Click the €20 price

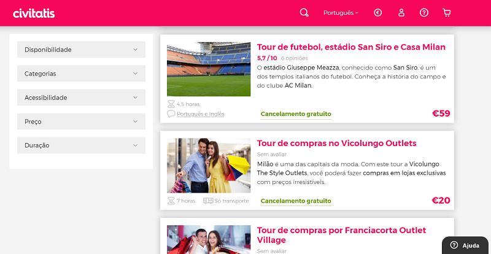click(x=441, y=201)
